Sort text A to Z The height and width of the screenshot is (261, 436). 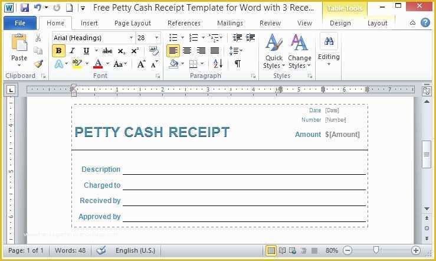coord(218,64)
